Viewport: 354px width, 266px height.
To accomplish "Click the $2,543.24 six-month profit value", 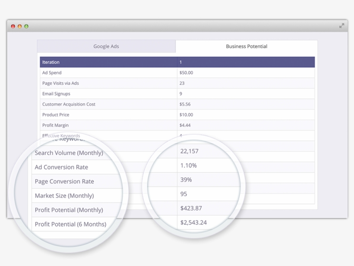I will [193, 222].
